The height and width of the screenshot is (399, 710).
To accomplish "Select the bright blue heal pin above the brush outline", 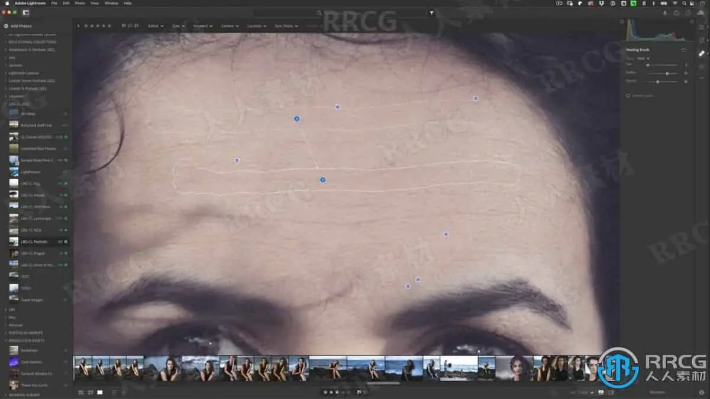I will pyautogui.click(x=297, y=119).
